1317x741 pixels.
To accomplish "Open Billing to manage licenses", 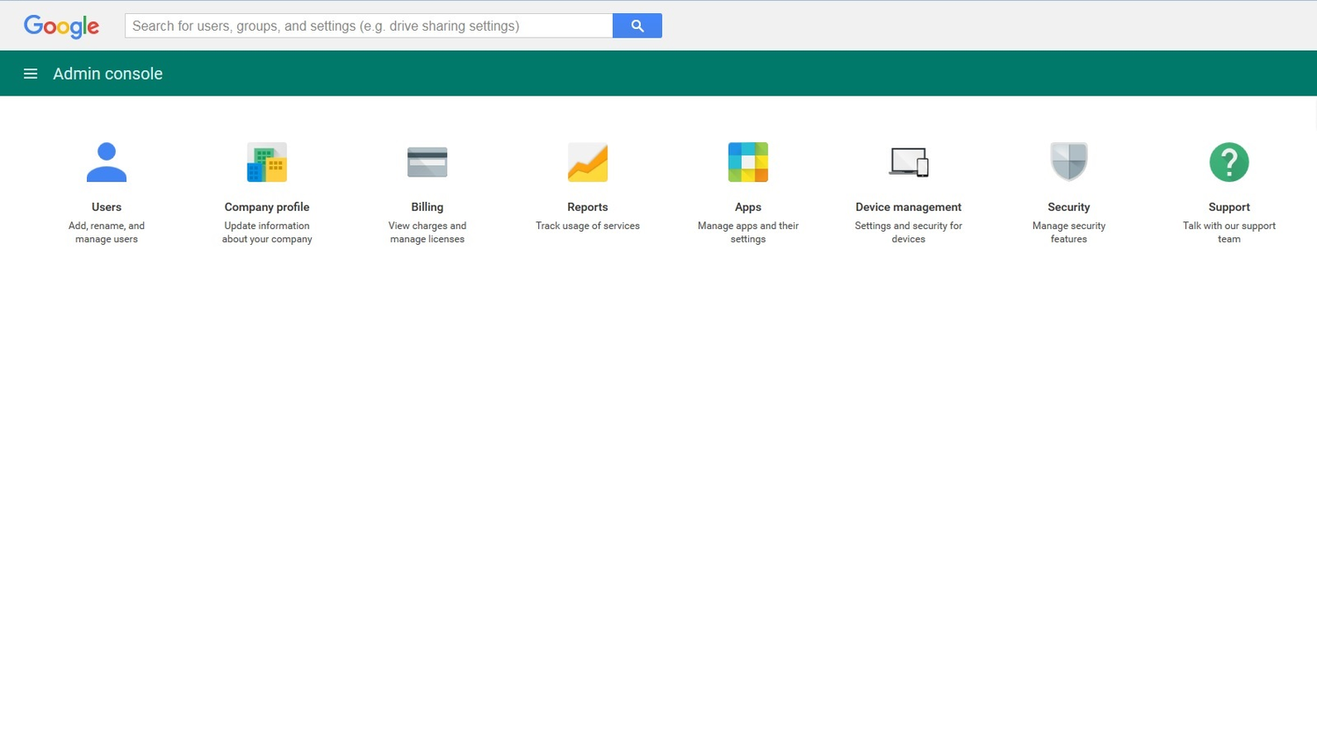I will [x=427, y=162].
